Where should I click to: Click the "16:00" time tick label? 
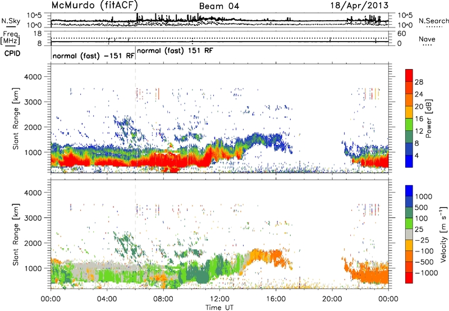[276, 299]
